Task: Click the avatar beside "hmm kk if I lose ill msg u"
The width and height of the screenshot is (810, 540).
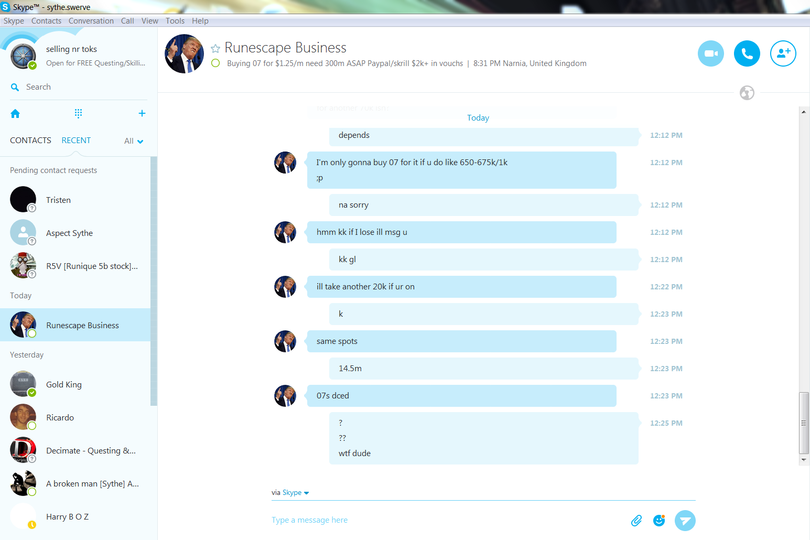Action: (x=285, y=232)
